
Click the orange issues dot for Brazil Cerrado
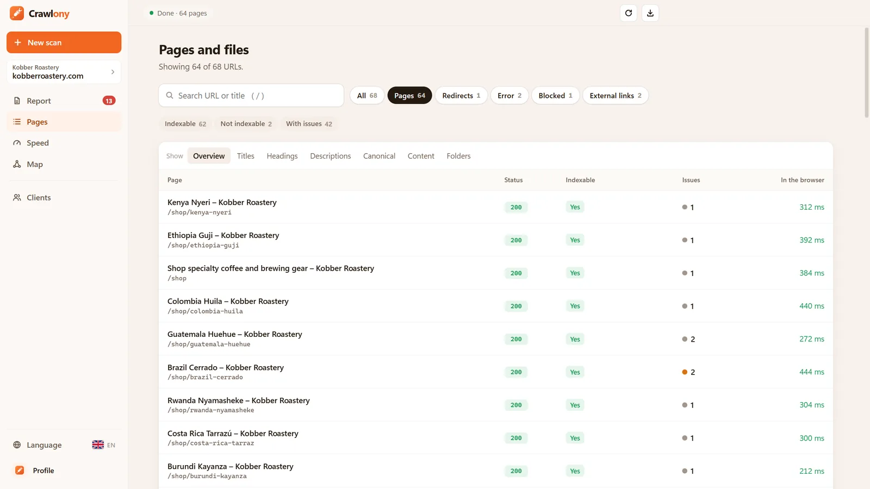[685, 372]
